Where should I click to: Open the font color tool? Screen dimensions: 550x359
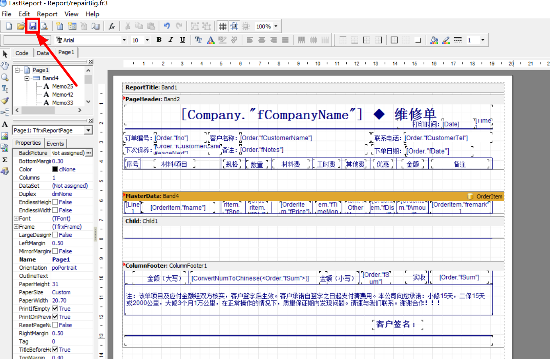pos(210,40)
